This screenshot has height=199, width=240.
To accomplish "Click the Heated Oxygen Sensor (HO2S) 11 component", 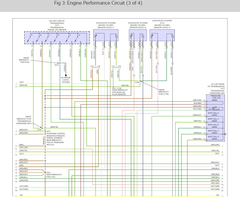I will pos(106,35).
